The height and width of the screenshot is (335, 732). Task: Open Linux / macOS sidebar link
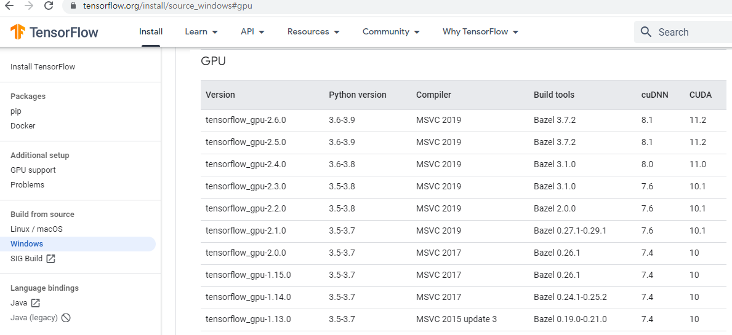coord(36,229)
